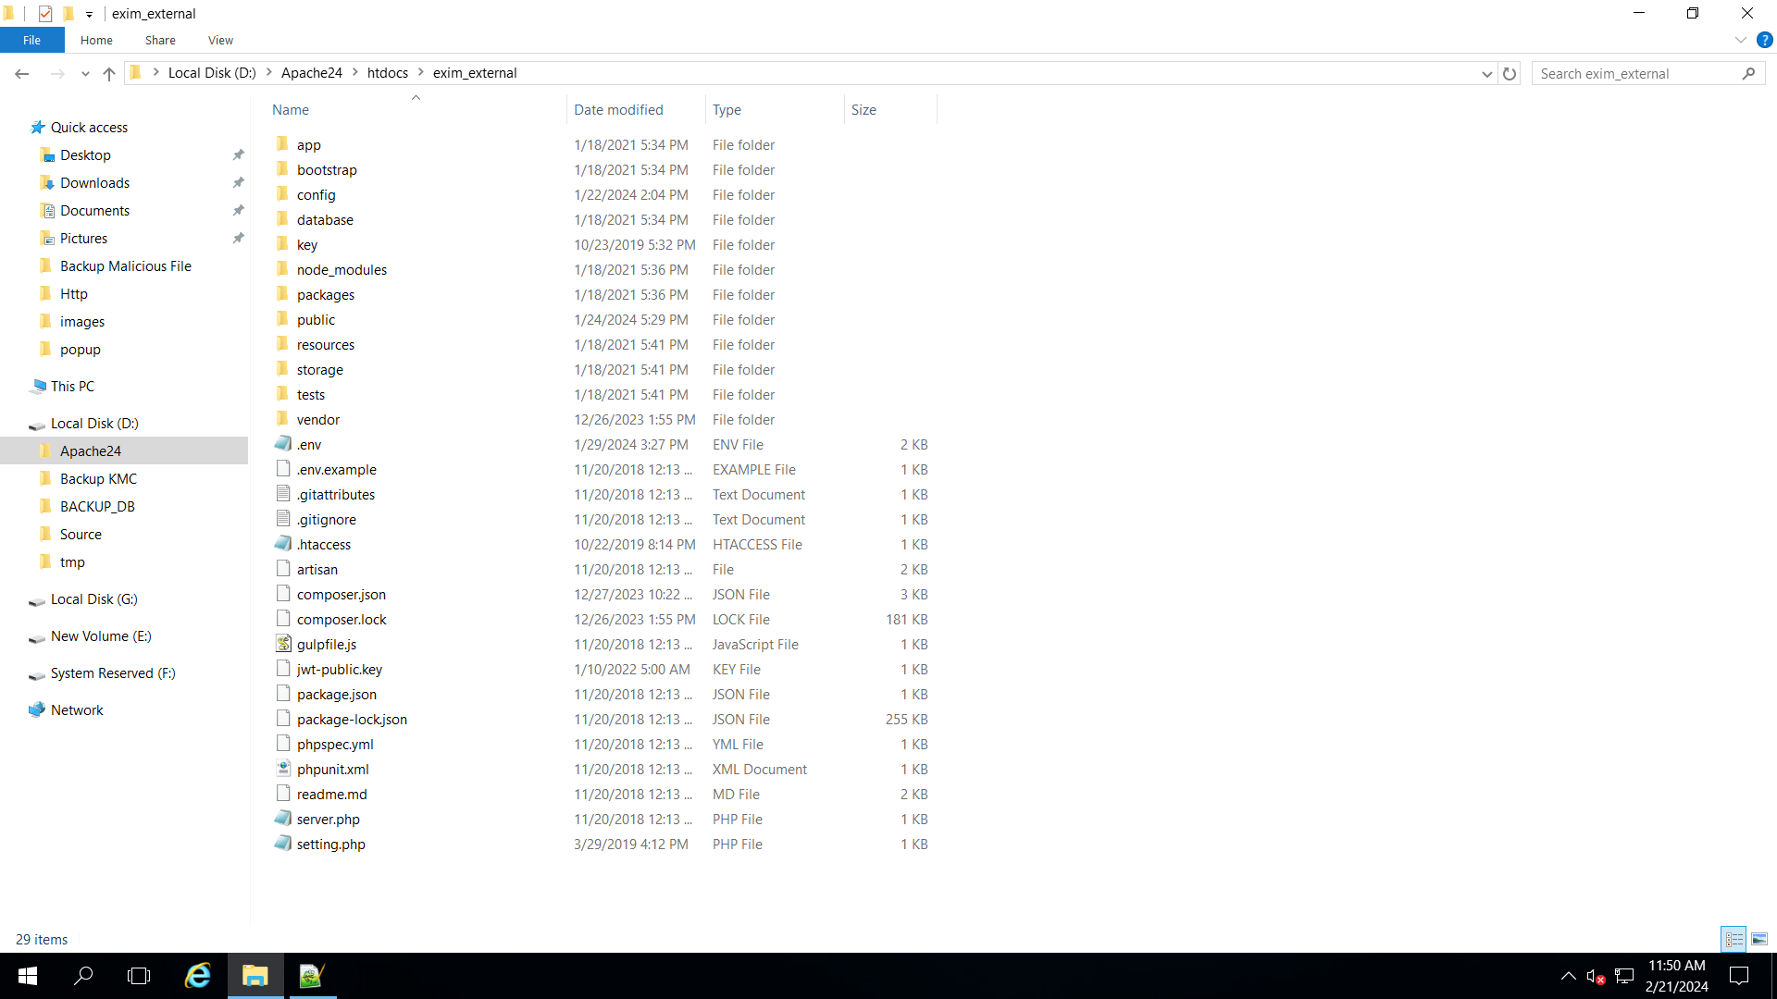Viewport: 1777px width, 999px height.
Task: Refresh the exim_external folder view
Action: 1510,74
